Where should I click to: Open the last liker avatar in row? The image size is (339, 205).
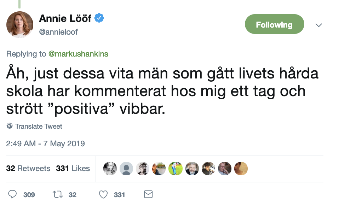click(x=241, y=169)
